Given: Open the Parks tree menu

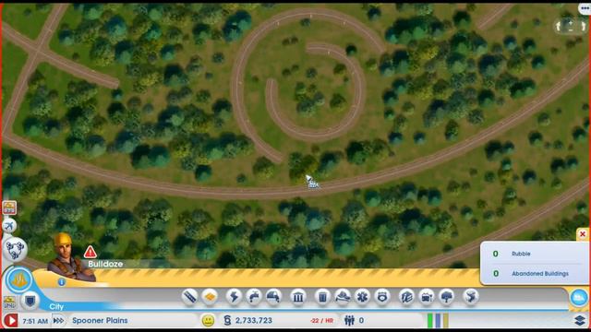Looking at the screenshot, I should click(x=446, y=297).
